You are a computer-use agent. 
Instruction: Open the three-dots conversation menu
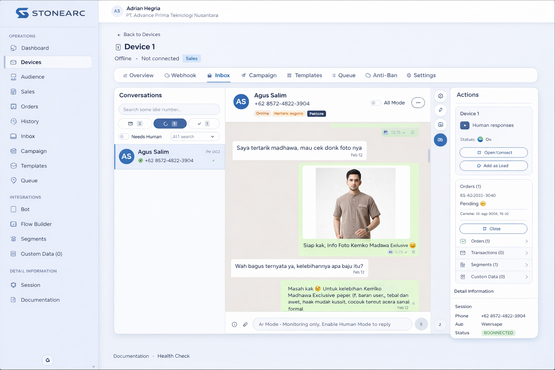pyautogui.click(x=418, y=103)
